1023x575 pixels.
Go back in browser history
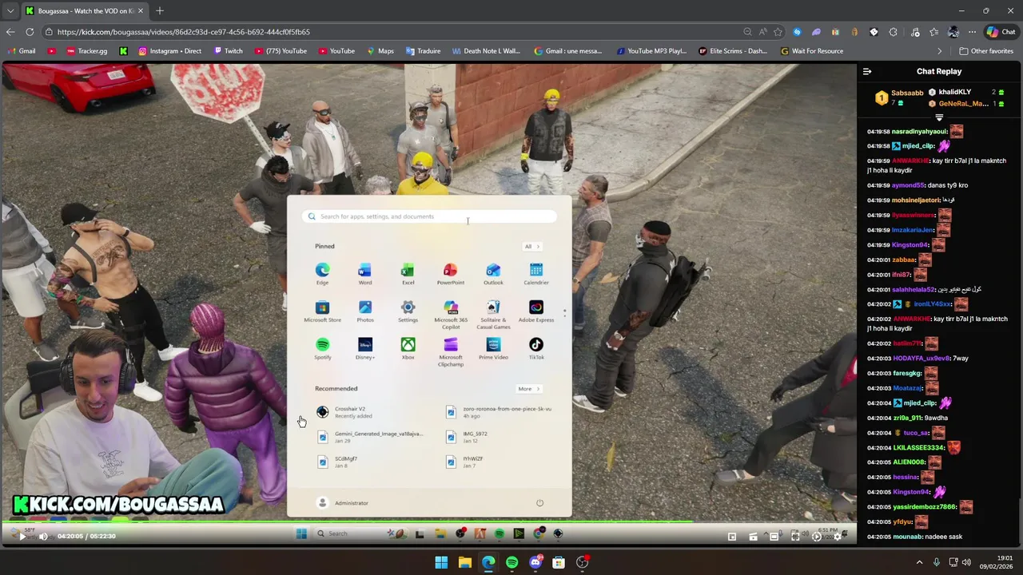coord(10,32)
